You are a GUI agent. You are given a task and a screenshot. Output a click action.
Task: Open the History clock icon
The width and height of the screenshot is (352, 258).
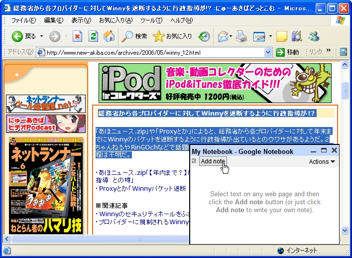click(204, 36)
